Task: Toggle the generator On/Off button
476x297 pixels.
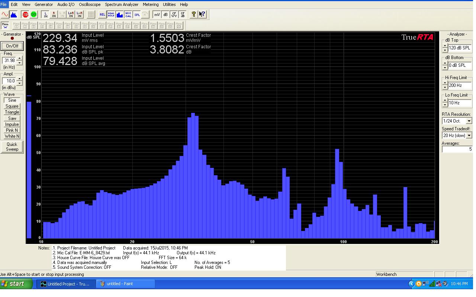Action: click(12, 46)
